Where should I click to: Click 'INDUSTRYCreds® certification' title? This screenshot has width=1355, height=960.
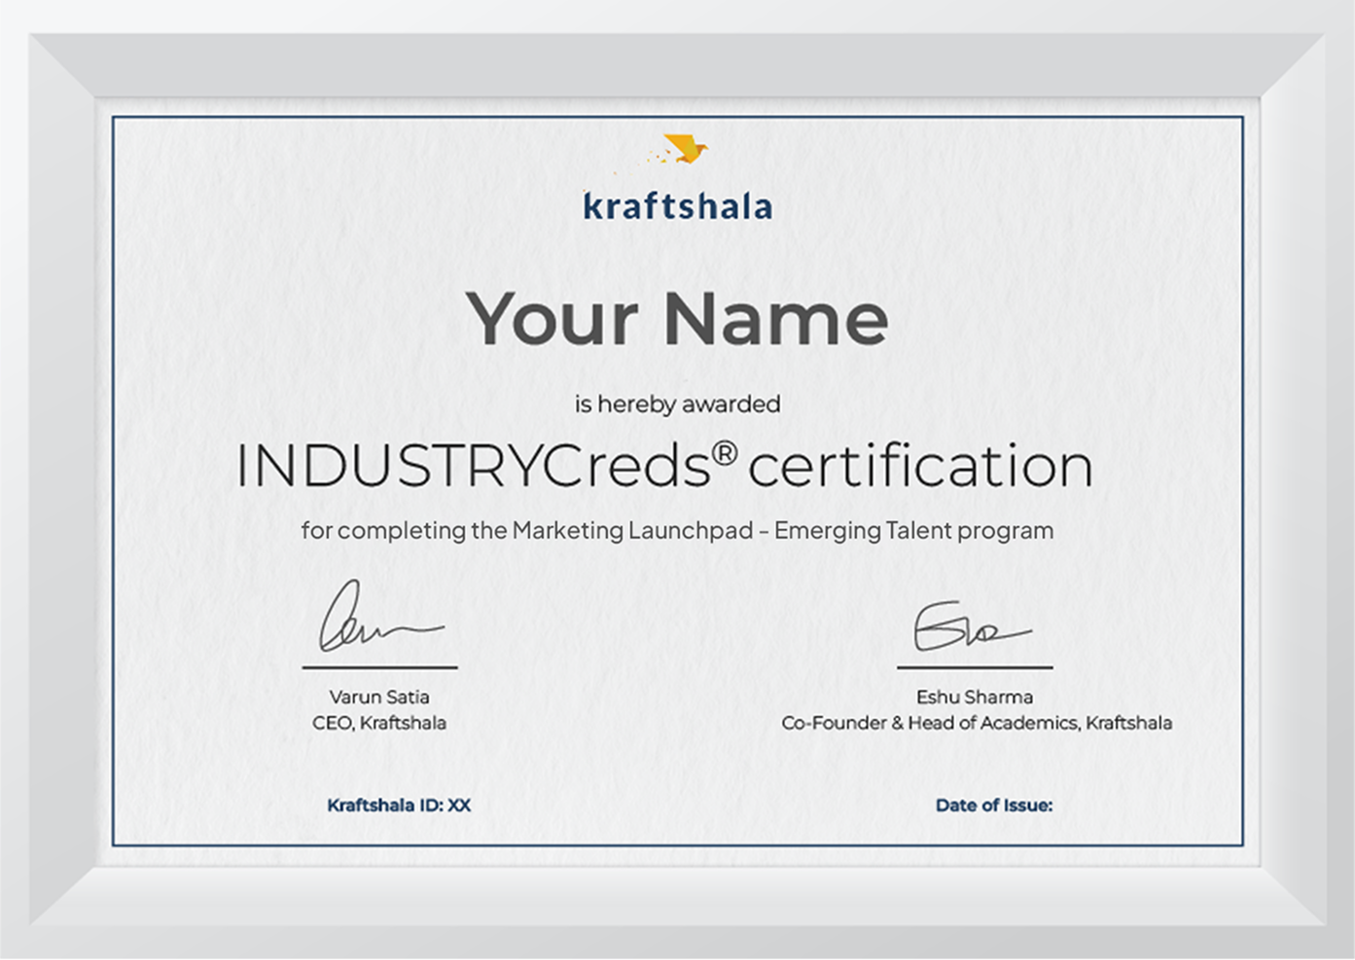tap(665, 466)
